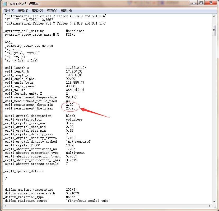Screen dimensions: 219x211
Task: Click the T_min value '0.7057'
Action: tap(72, 156)
